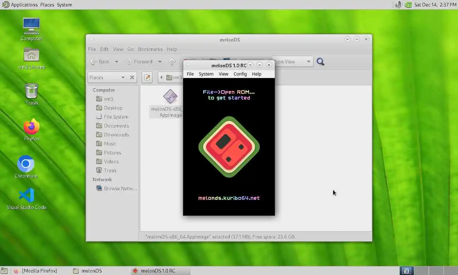Click the Network section header in sidebar
This screenshot has height=275, width=458.
102,179
